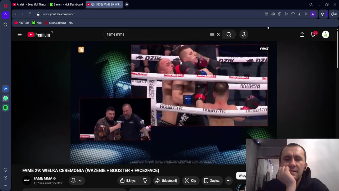Open history clock icon in sidebar
The width and height of the screenshot is (339, 191).
(5, 178)
